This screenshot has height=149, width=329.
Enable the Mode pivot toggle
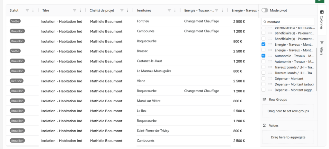[265, 10]
